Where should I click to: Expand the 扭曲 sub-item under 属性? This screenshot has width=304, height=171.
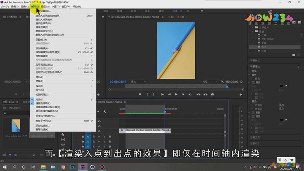pos(252,79)
